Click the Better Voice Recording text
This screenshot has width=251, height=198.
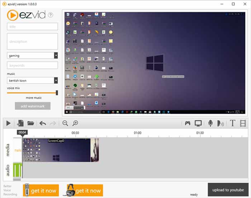coord(10,190)
